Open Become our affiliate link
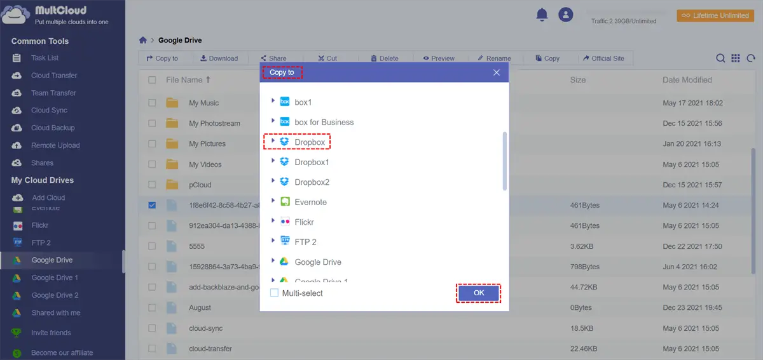 click(62, 353)
